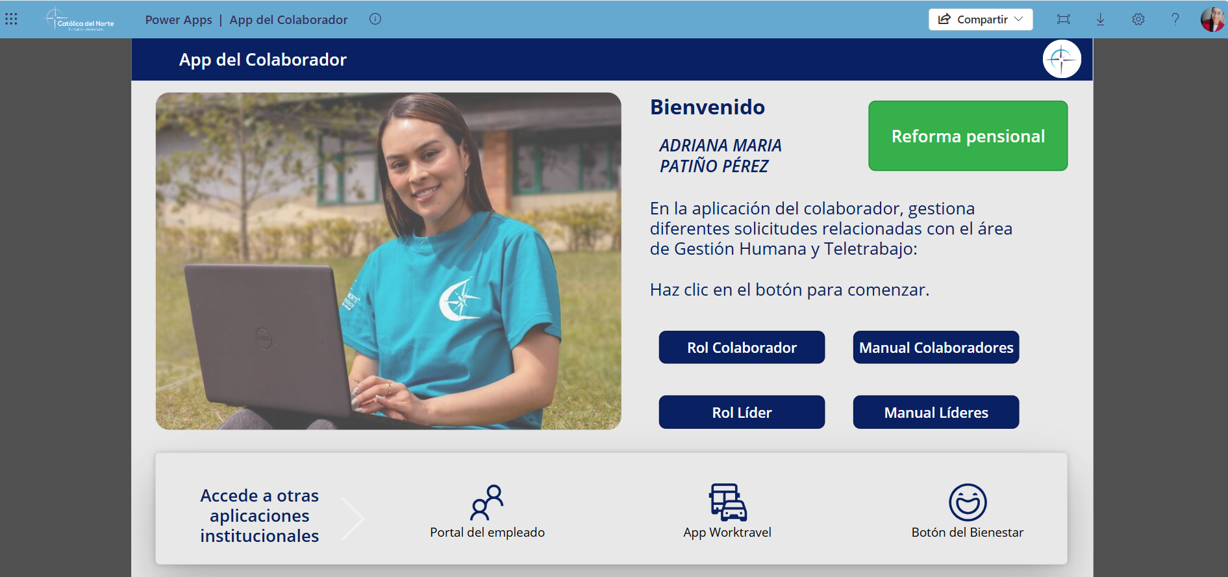
Task: Open the Manual Colaboradores button
Action: click(936, 348)
